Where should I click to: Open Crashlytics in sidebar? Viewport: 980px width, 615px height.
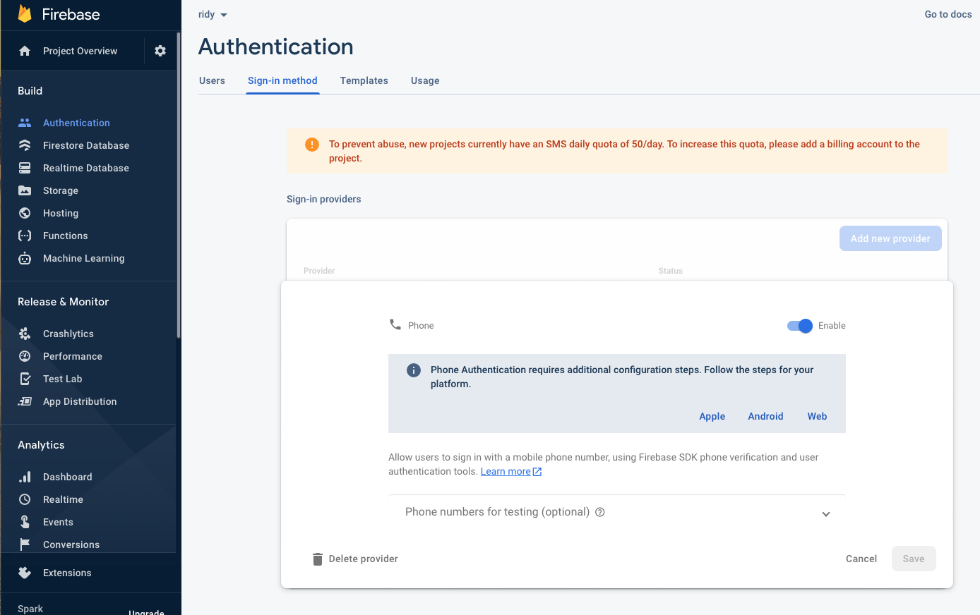pyautogui.click(x=68, y=334)
